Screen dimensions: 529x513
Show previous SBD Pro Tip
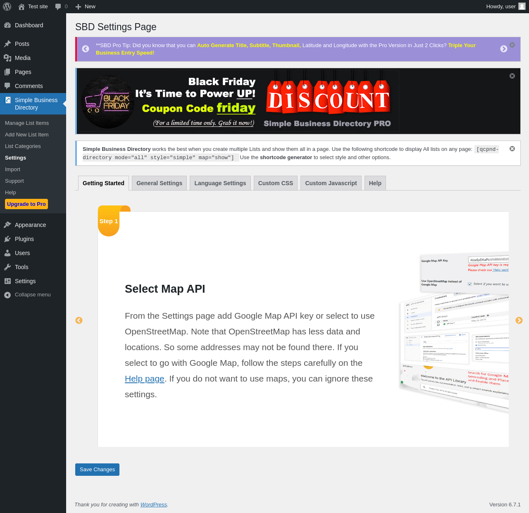86,49
